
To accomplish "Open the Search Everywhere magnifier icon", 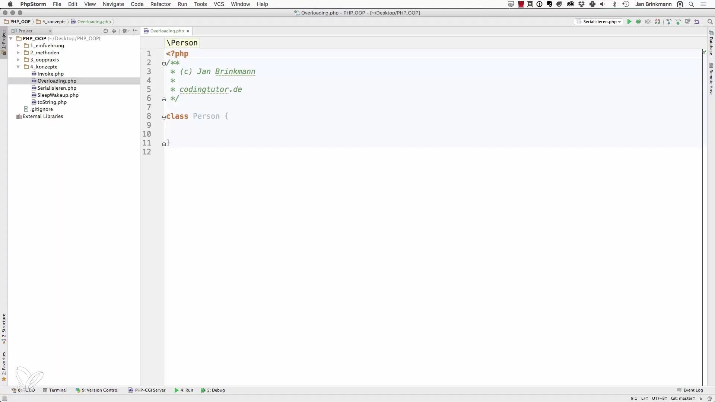I will 710,22.
